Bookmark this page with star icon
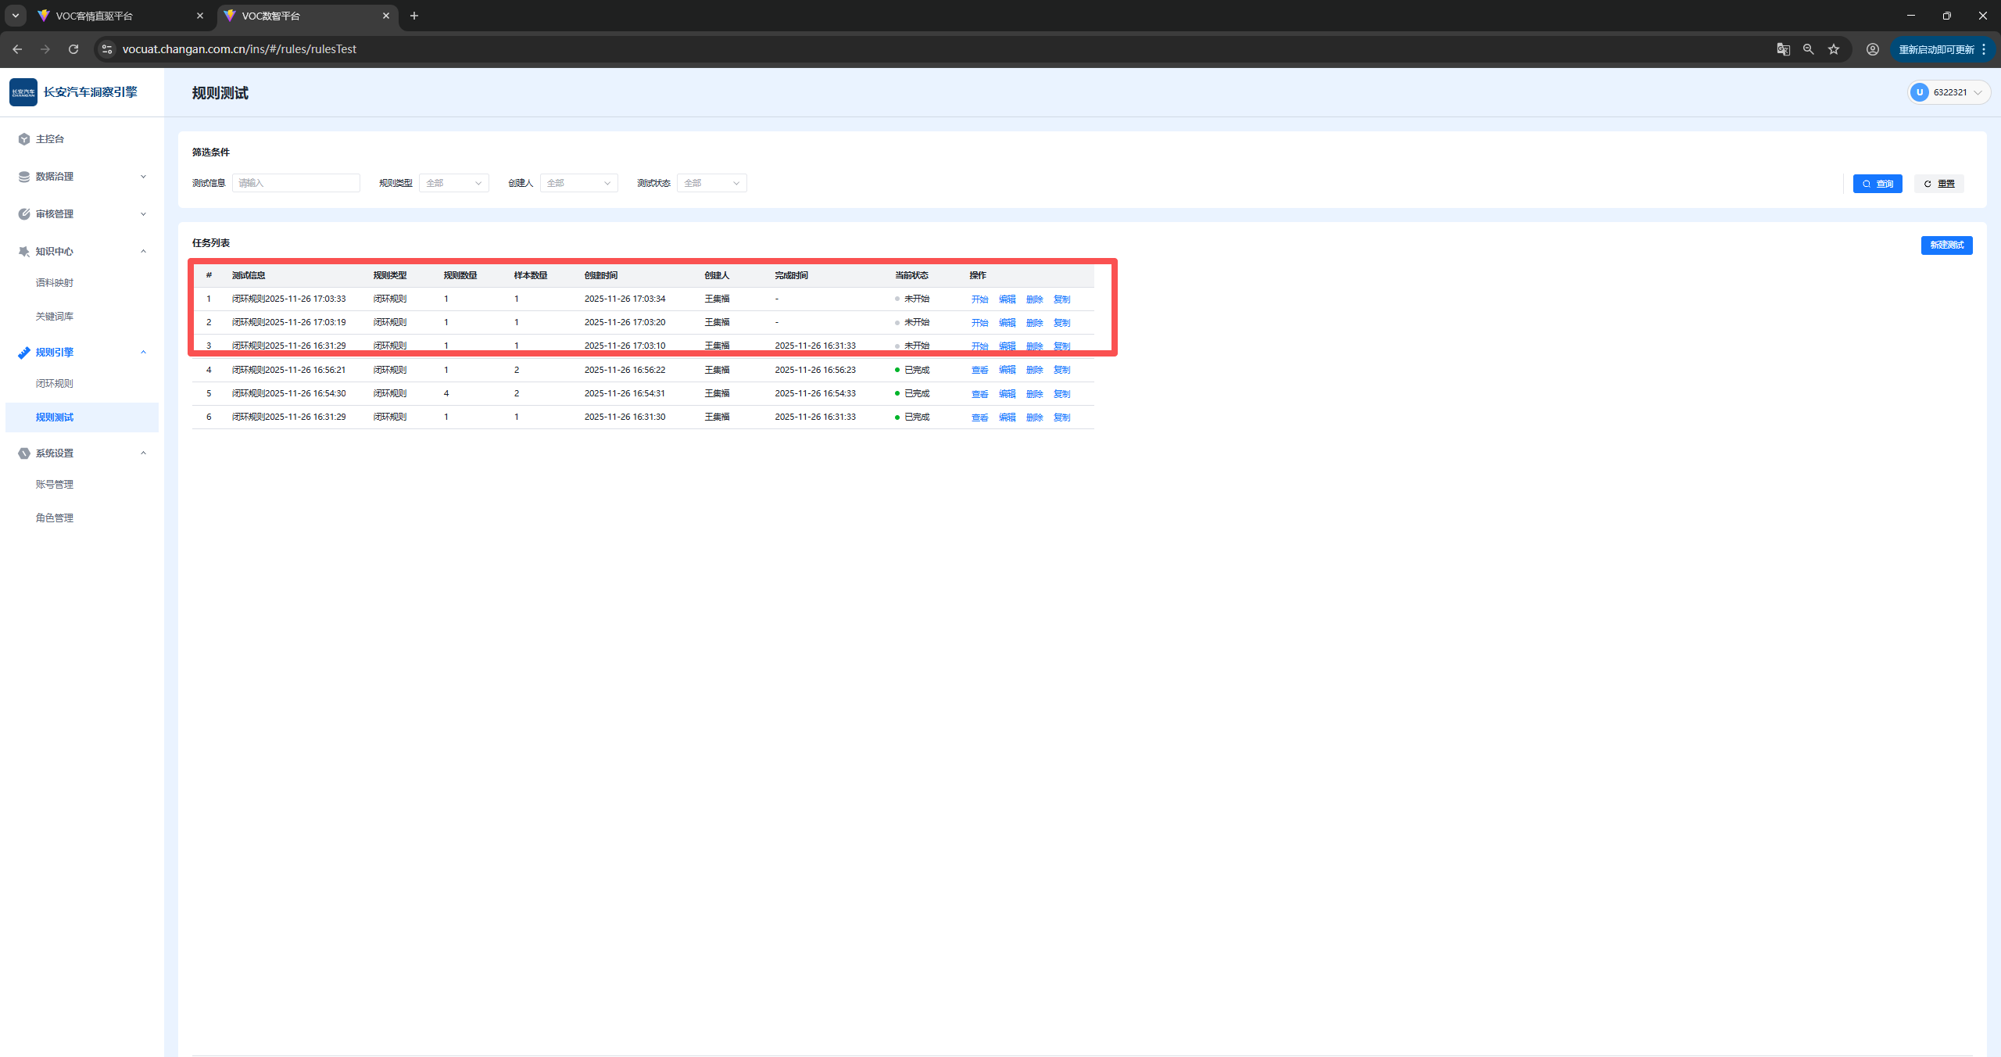 (1834, 49)
